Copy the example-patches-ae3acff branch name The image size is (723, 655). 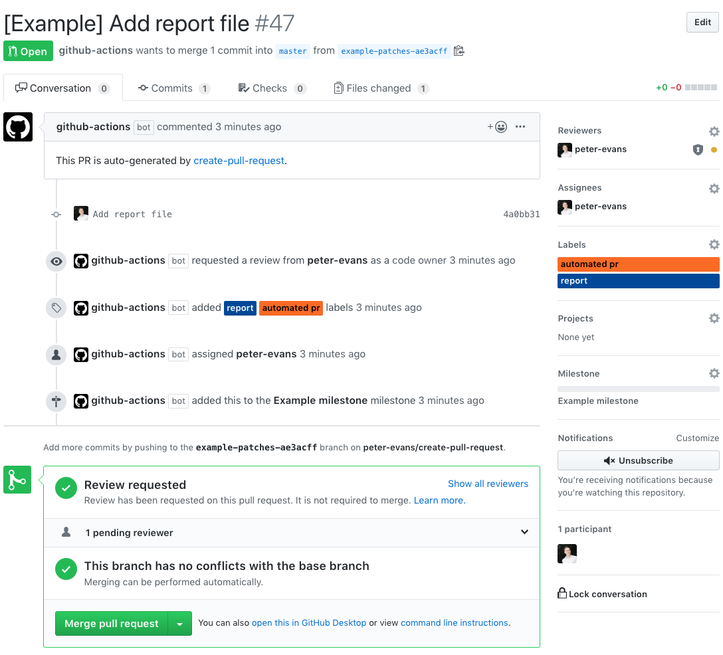(x=459, y=50)
